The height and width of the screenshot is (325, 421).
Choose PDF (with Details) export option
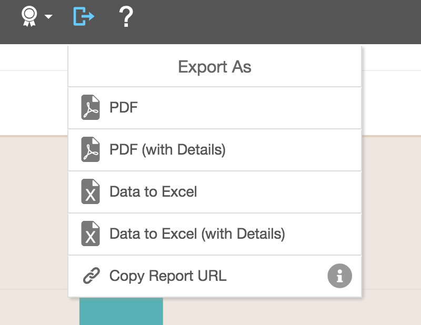(167, 150)
